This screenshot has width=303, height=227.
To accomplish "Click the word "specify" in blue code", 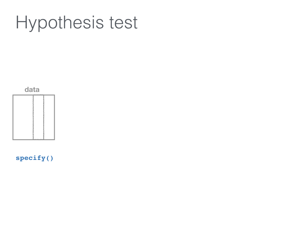I will click(x=31, y=158).
